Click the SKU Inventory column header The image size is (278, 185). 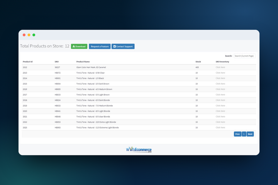click(x=222, y=62)
